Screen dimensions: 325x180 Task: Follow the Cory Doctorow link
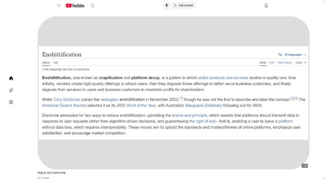[67, 99]
